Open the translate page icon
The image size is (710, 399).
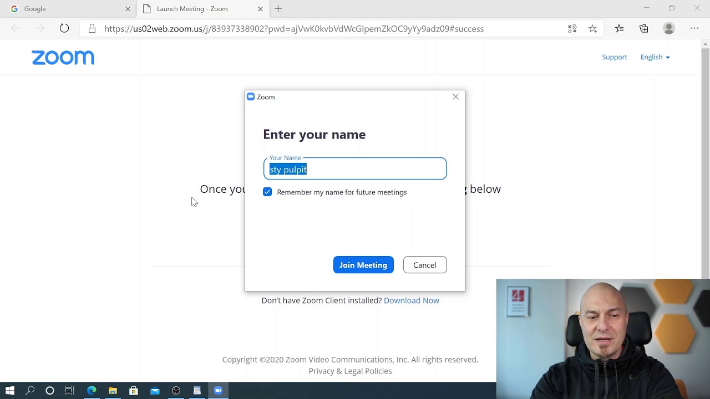pos(572,28)
